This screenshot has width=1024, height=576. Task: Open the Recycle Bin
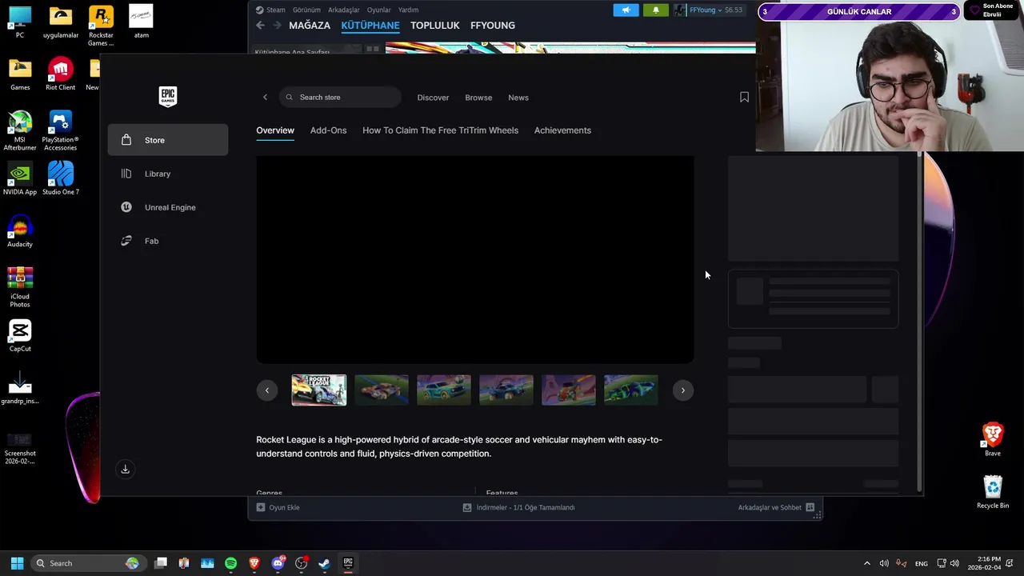(x=993, y=492)
